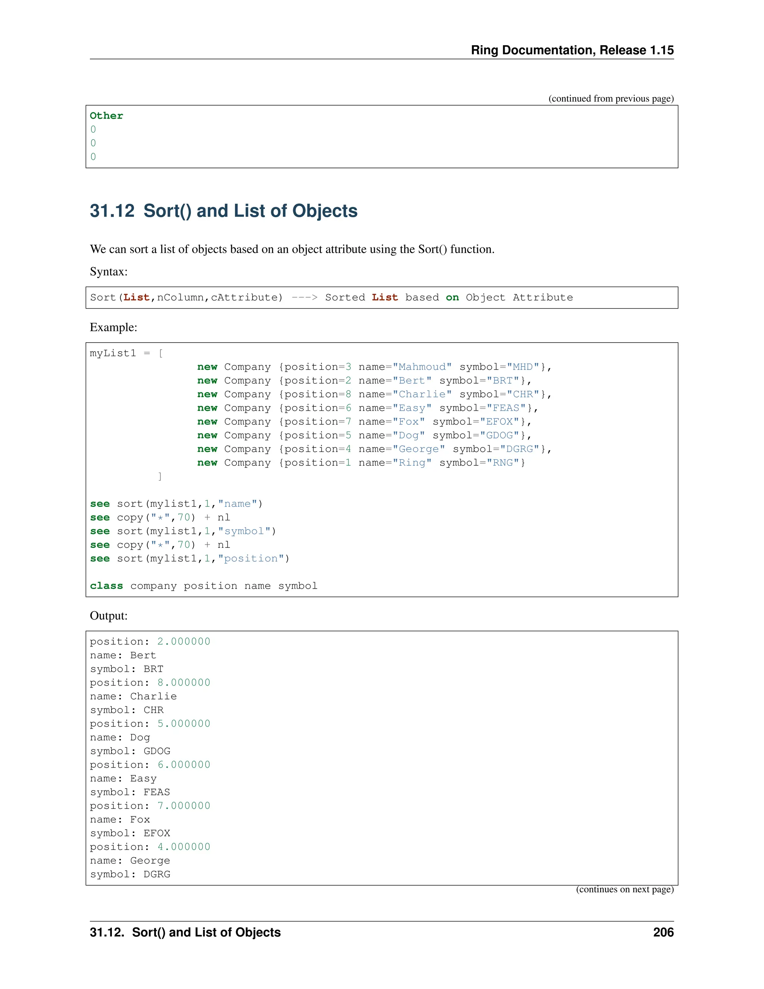The width and height of the screenshot is (764, 989).
Task: Click 'name: Charlie' in the output block
Action: (133, 696)
